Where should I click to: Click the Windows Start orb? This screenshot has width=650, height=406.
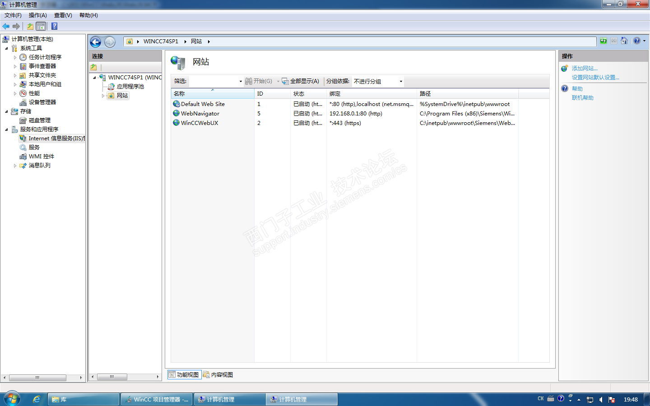click(x=12, y=399)
